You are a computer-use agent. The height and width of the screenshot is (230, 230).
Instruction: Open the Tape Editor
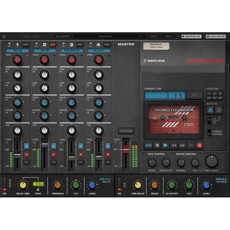215,36
